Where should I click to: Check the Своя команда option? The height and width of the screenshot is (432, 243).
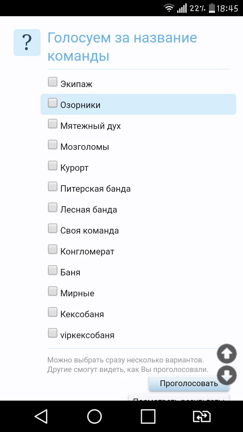click(53, 228)
